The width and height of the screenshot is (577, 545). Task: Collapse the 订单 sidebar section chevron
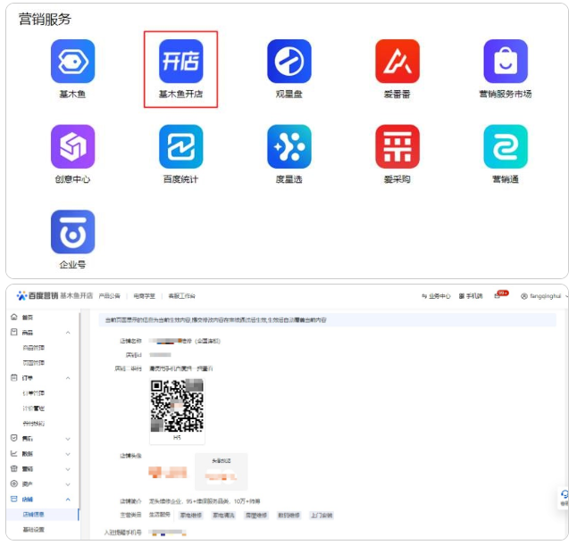click(x=68, y=378)
